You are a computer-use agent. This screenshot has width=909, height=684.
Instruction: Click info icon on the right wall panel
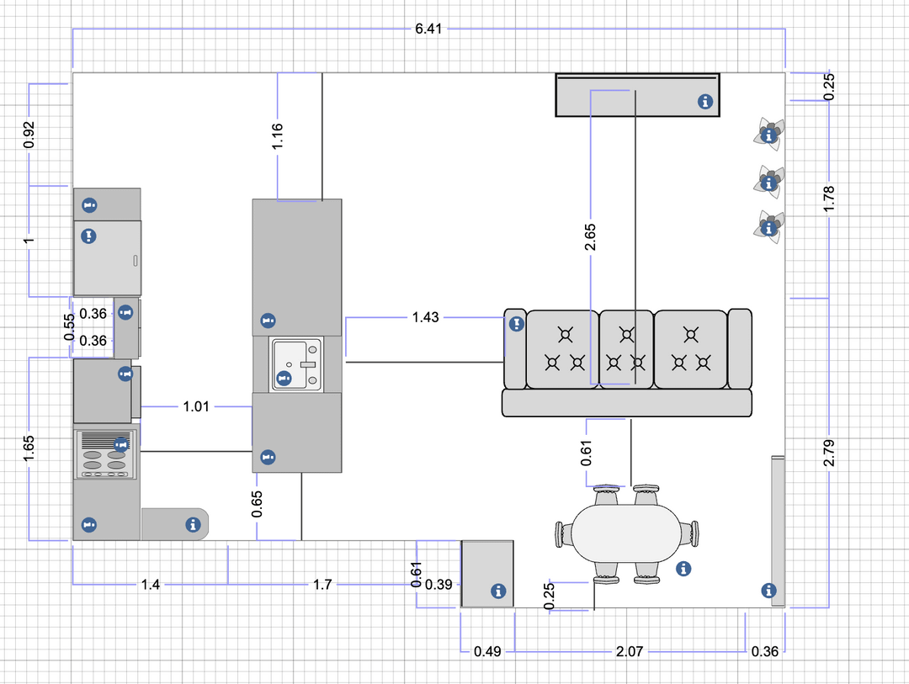tap(768, 590)
